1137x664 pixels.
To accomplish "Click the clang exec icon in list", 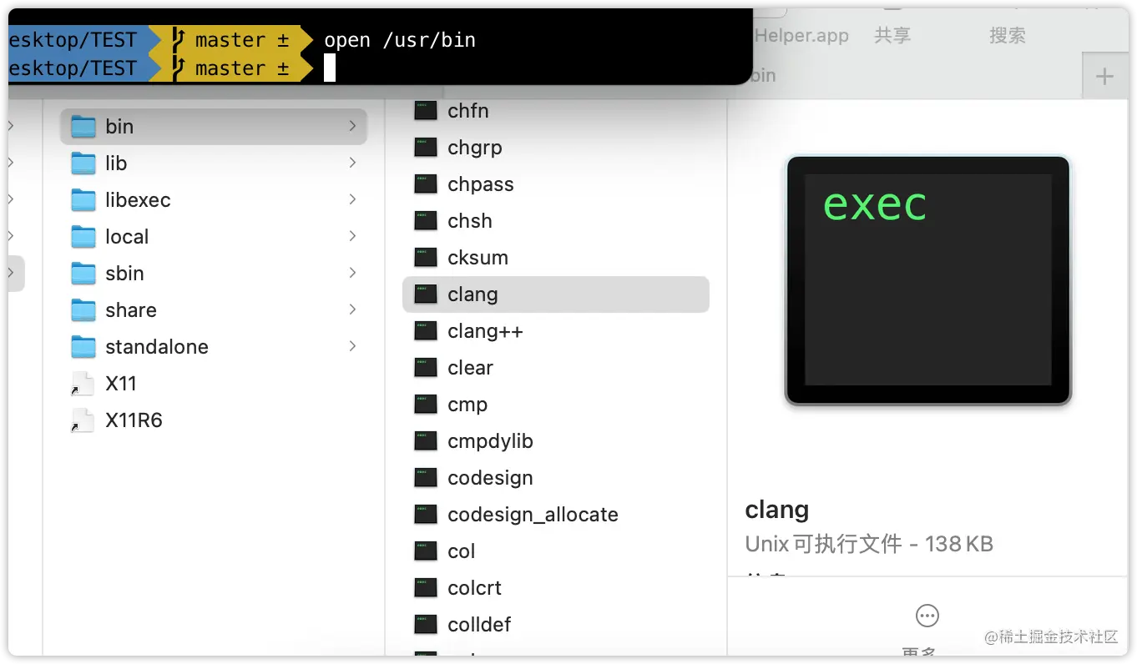I will tap(426, 294).
